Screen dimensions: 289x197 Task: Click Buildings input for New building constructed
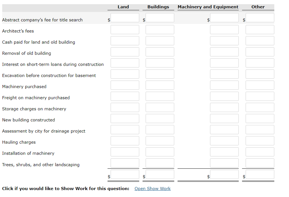pos(160,118)
